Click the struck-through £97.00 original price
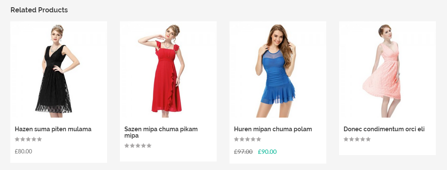447x170 pixels. [x=243, y=152]
